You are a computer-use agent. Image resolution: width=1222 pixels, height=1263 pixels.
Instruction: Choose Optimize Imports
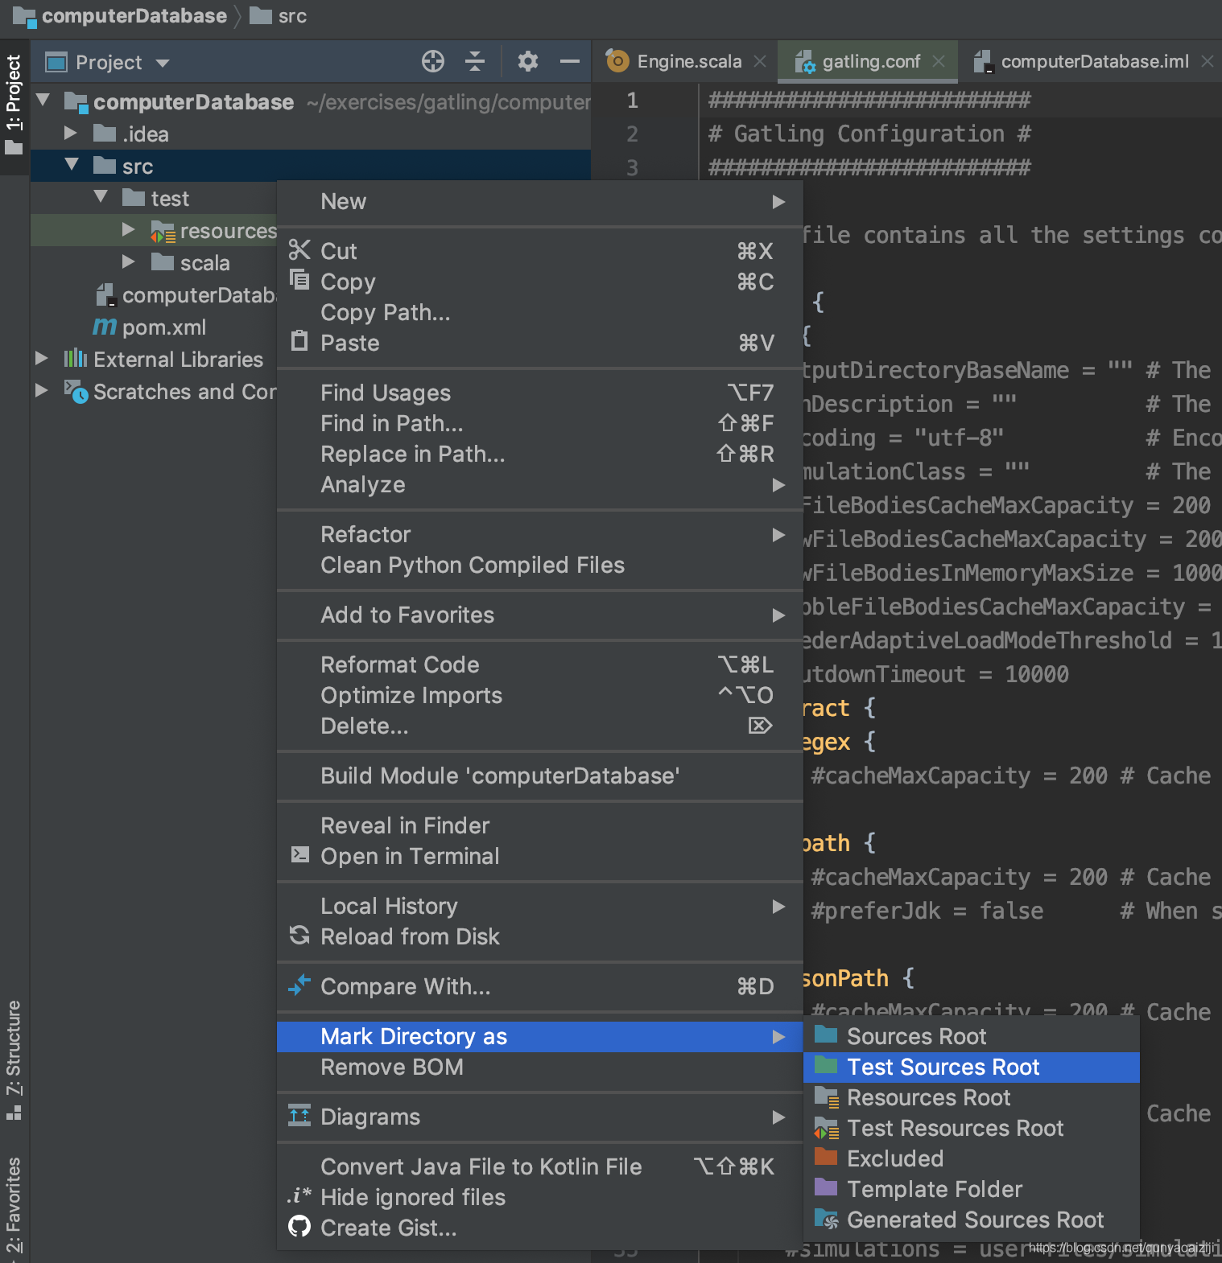[x=540, y=695]
